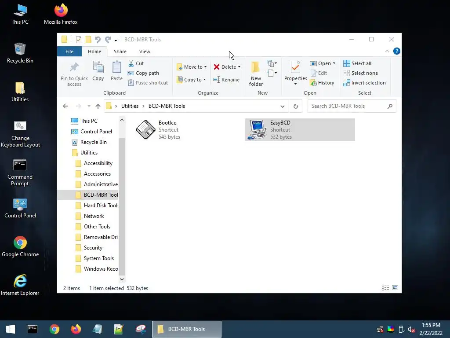This screenshot has width=450, height=338.
Task: Select This PC in navigation pane
Action: click(x=89, y=121)
